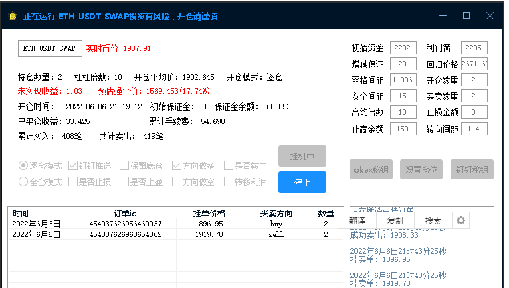This screenshot has height=288, width=509.
Task: Select the 全仓模式 radio option
Action: (23, 182)
